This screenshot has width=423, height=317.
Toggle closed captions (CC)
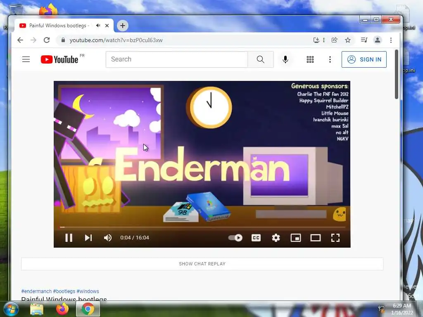point(256,238)
